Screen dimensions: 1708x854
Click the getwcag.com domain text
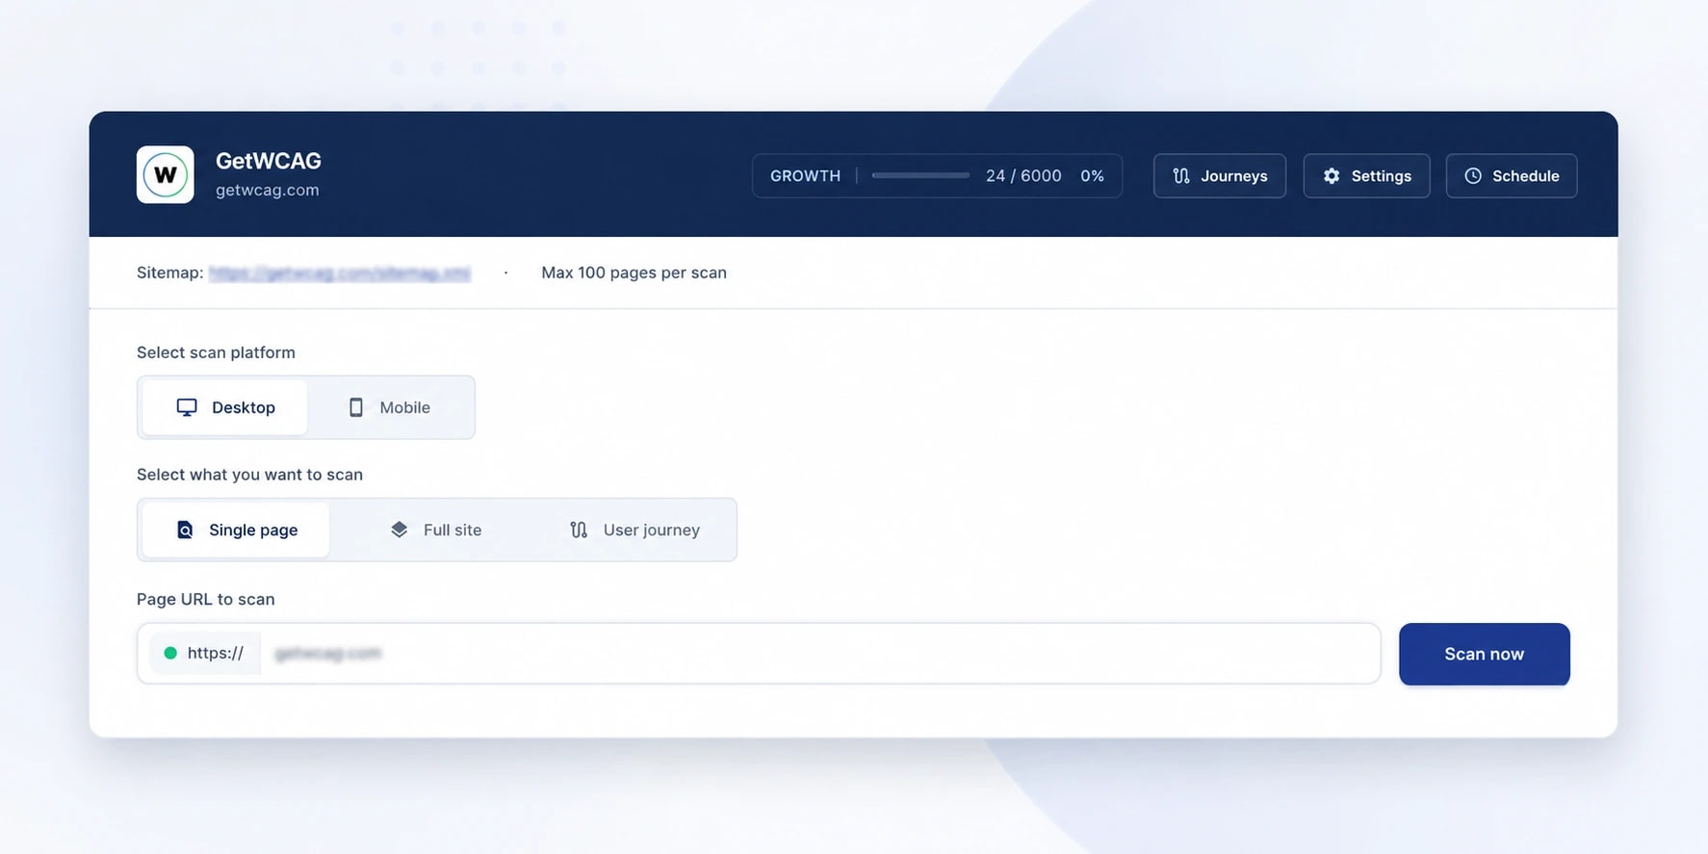(267, 191)
